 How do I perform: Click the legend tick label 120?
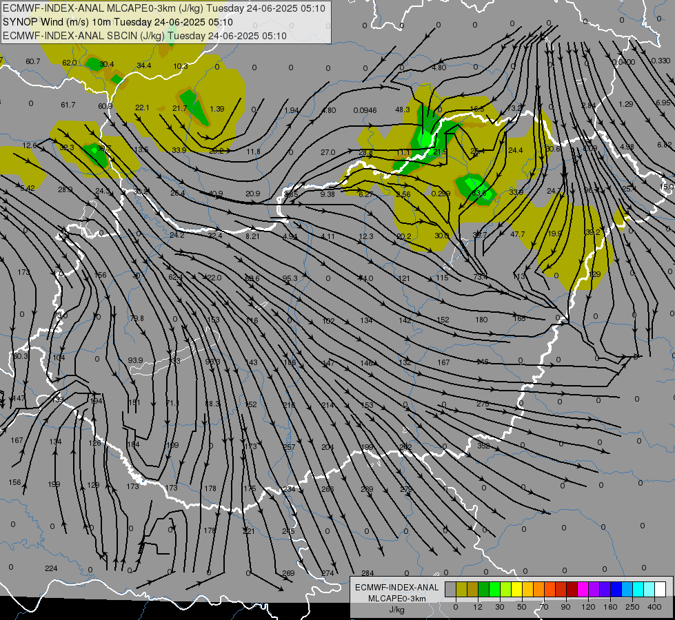[588, 607]
